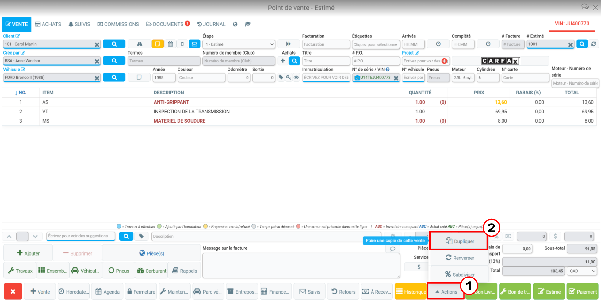Image resolution: width=601 pixels, height=303 pixels.
Task: Open the speech bubble icon above message box
Action: [392, 249]
